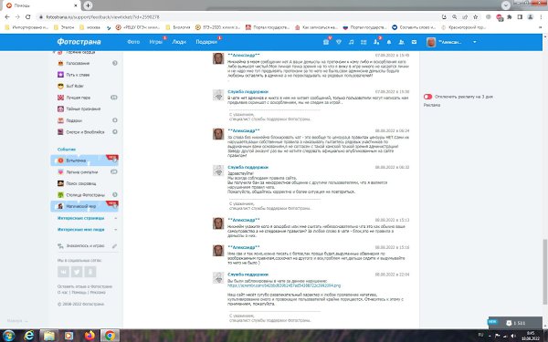
Task: Open the notifications bell icon
Action: click(x=389, y=42)
